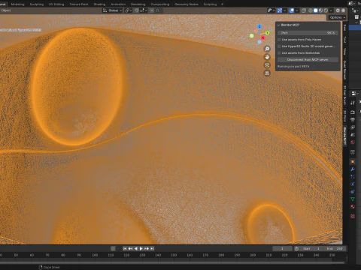This screenshot has height=270, width=361.
Task: Open the gizmo options dropdown arrow
Action: [285, 10]
